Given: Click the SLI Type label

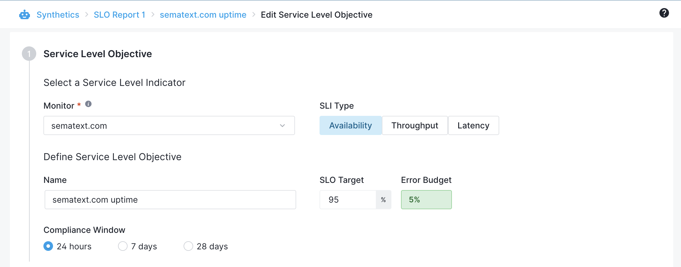Looking at the screenshot, I should [337, 106].
